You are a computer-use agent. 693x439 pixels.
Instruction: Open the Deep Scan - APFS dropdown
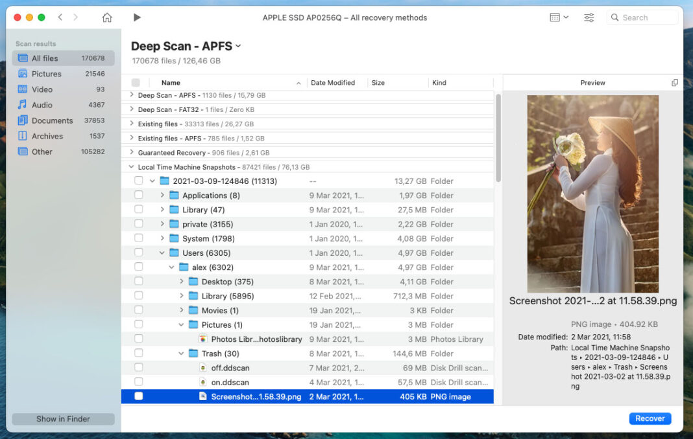237,46
